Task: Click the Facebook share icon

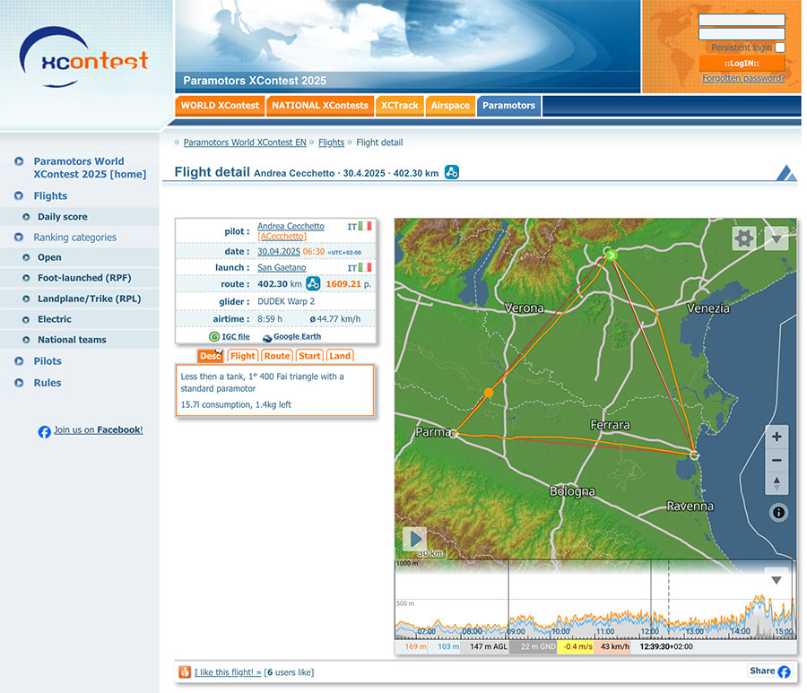Action: click(784, 671)
